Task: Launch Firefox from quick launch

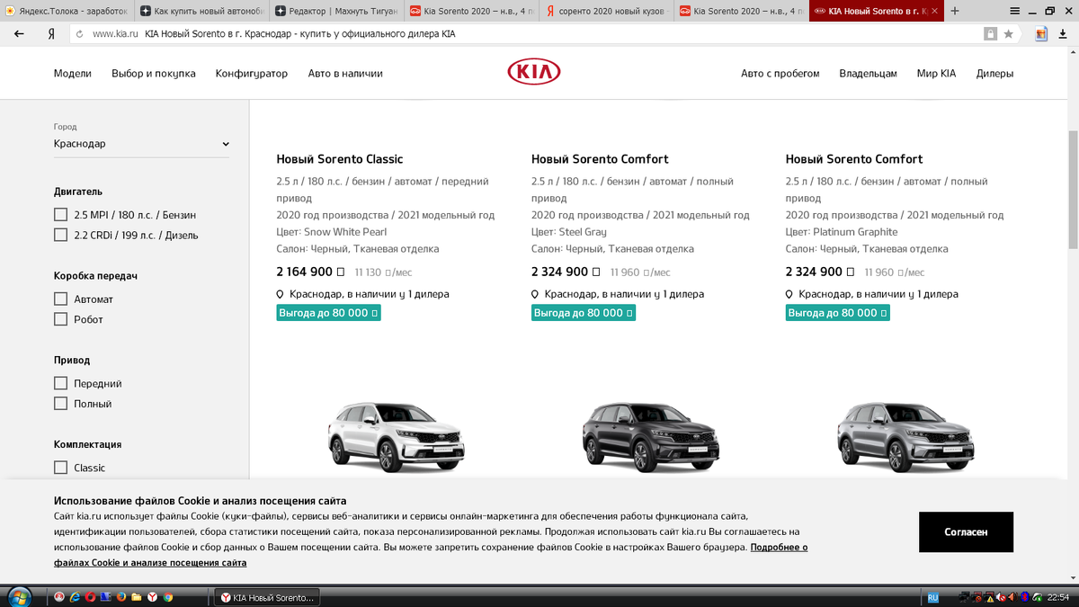Action: point(121,597)
